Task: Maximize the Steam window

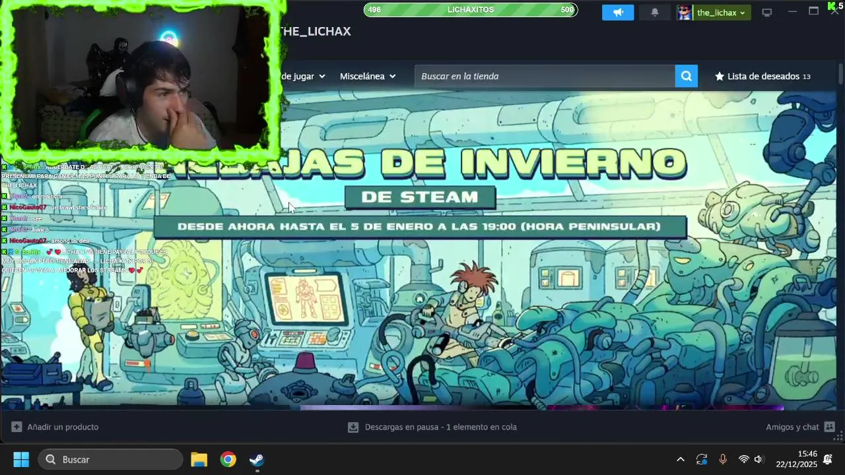Action: pyautogui.click(x=813, y=11)
